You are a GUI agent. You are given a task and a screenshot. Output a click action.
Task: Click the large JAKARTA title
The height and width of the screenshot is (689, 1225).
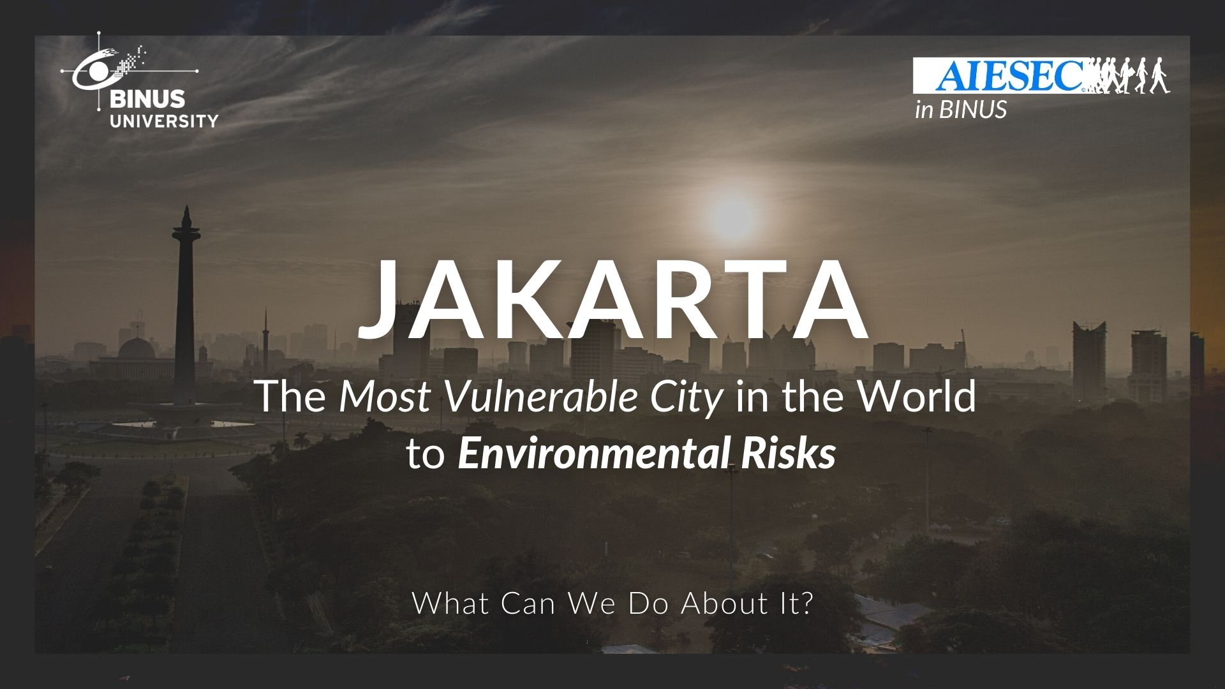coord(613,300)
